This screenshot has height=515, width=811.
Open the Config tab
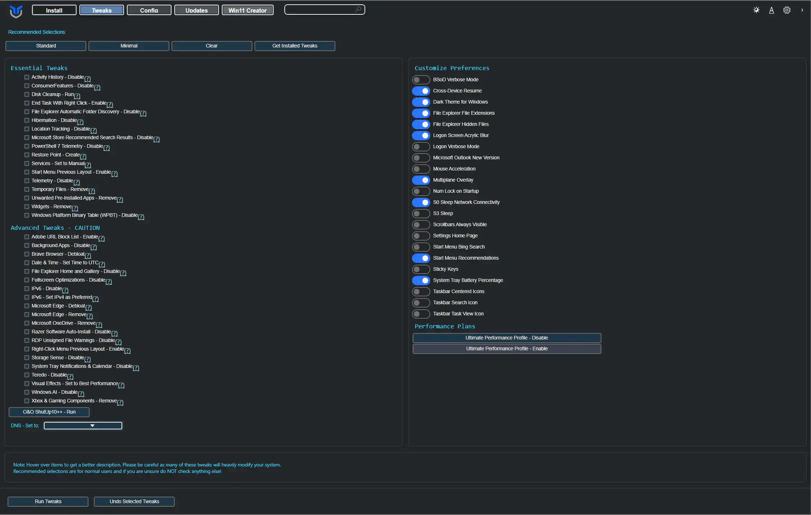(149, 10)
